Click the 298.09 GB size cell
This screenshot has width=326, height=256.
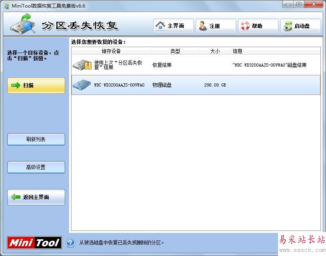(215, 85)
